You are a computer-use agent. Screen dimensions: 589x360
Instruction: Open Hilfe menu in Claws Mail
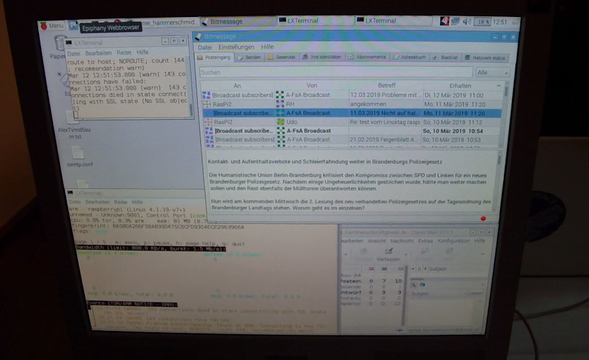pyautogui.click(x=479, y=241)
